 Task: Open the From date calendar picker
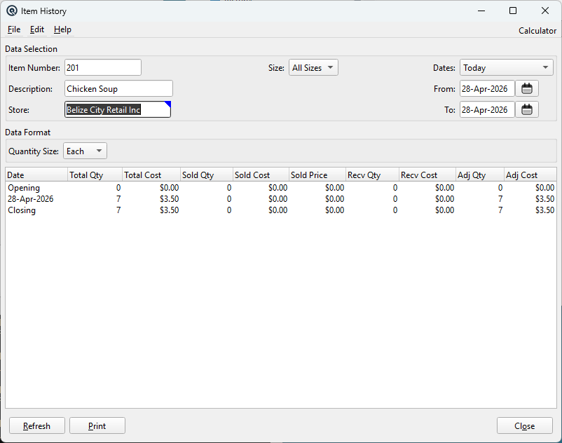[x=526, y=88]
